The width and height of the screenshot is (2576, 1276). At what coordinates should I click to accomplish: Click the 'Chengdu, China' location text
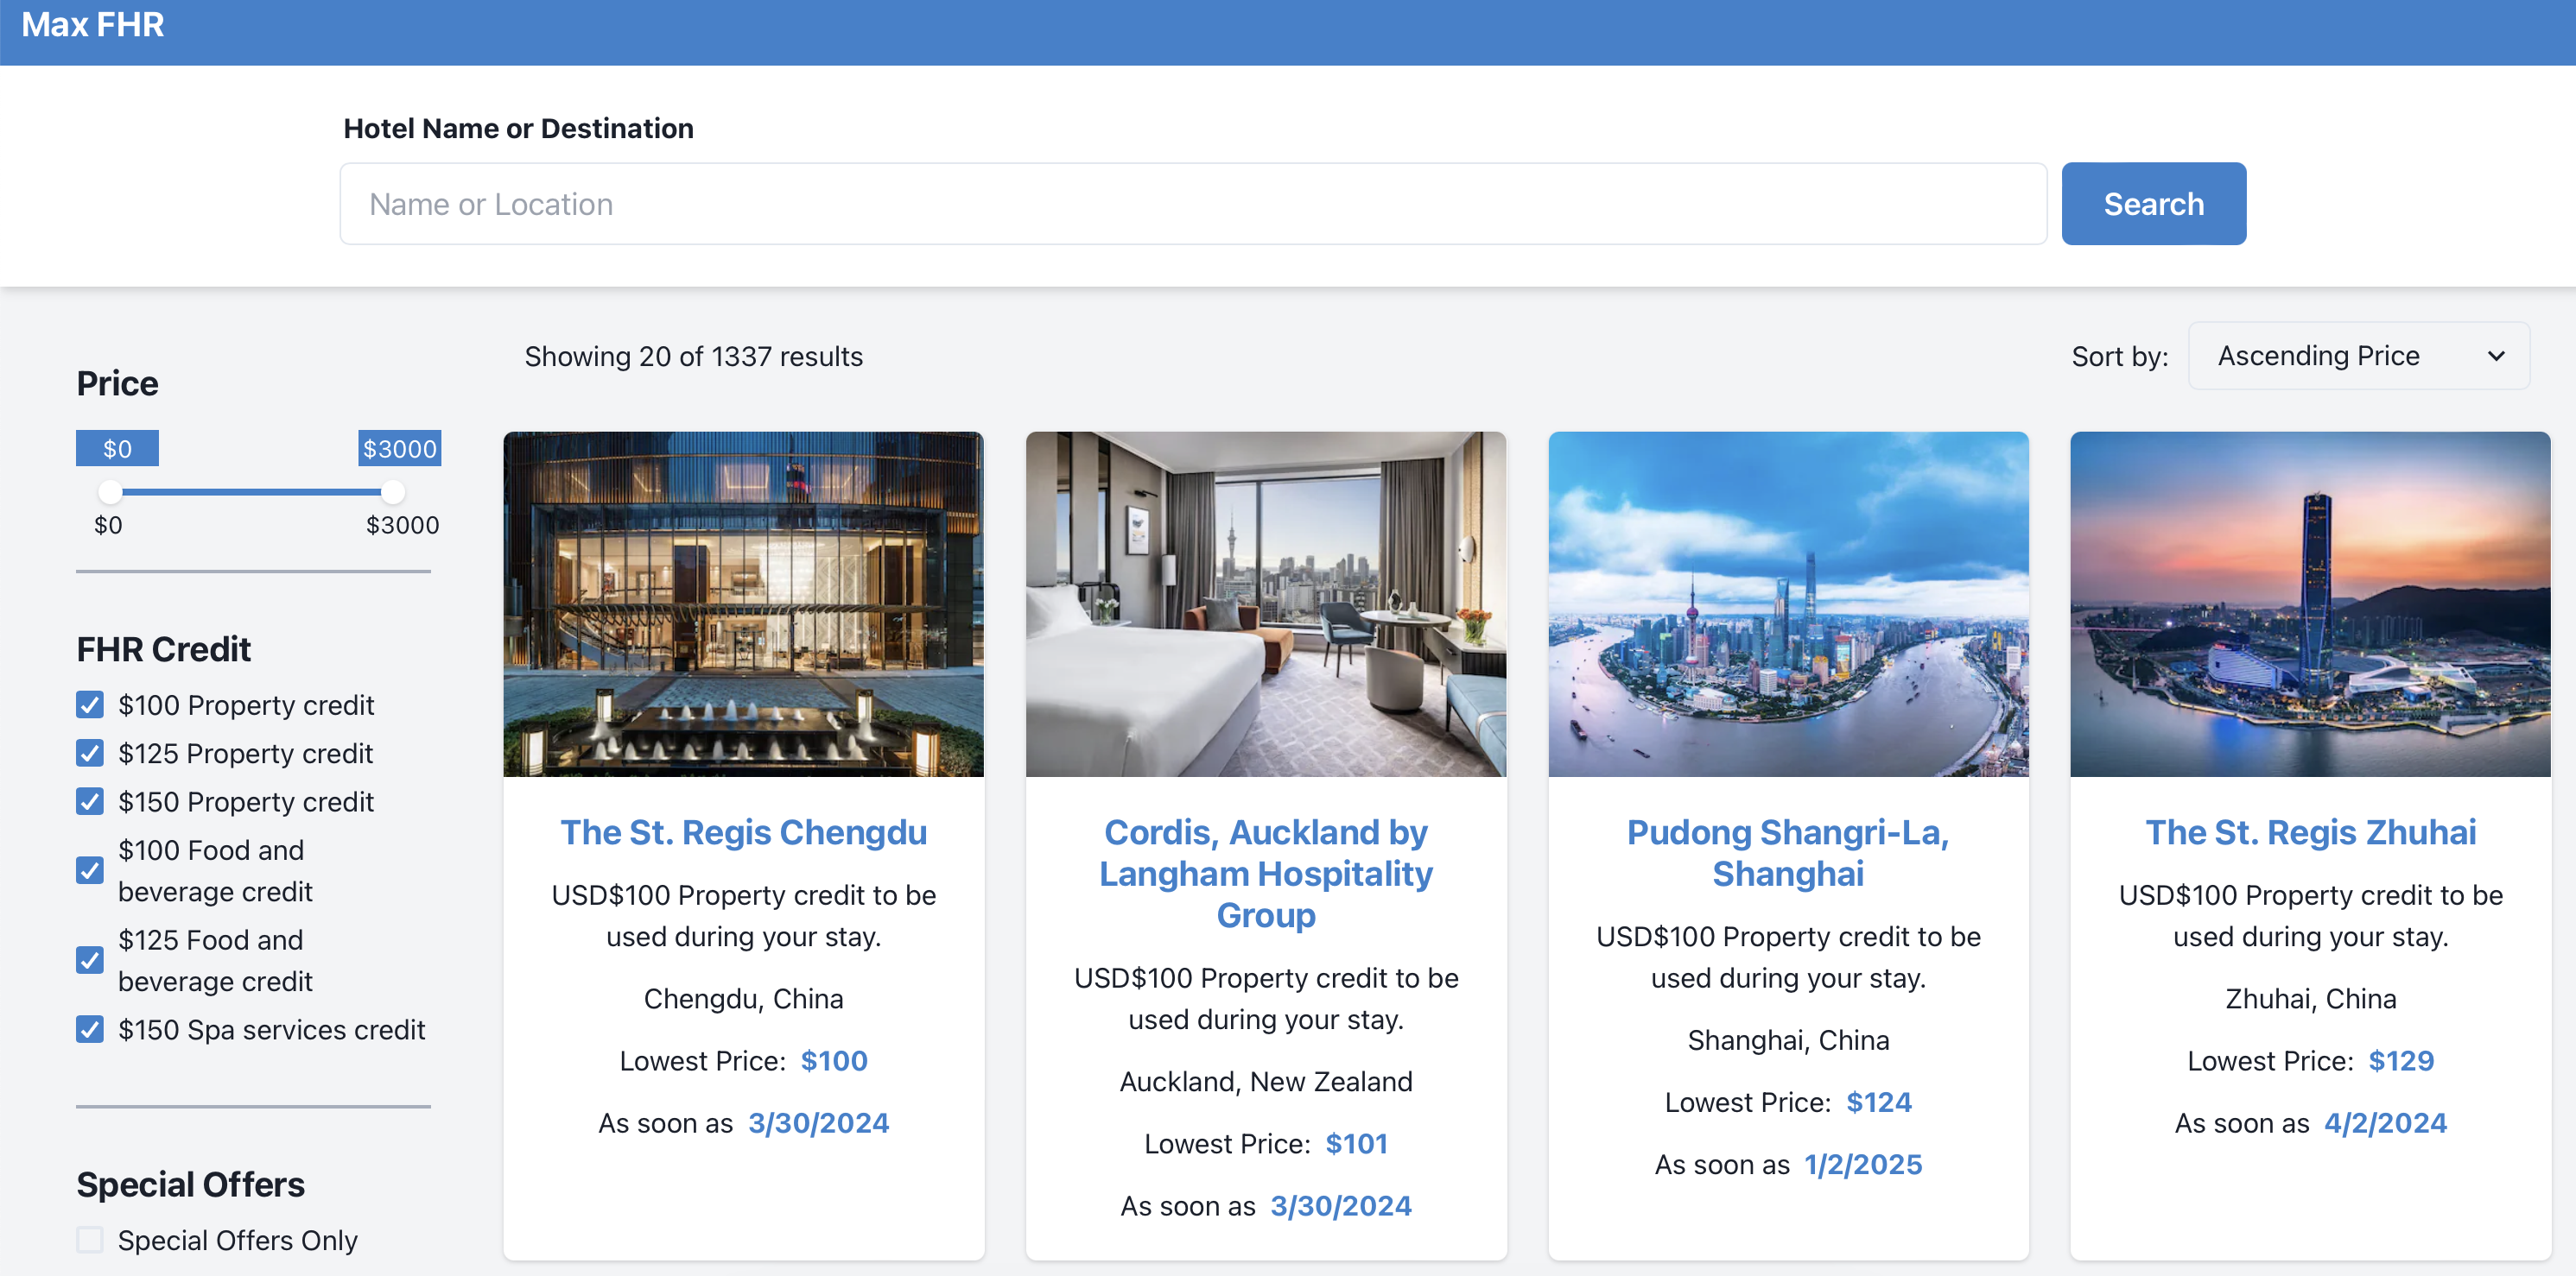743,998
